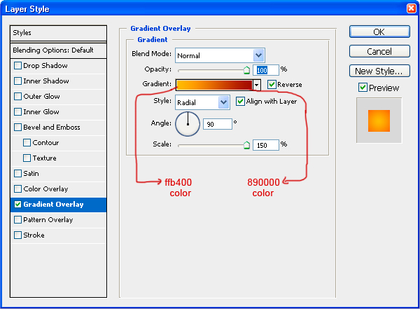Viewport: 420px width, 309px height.
Task: Open the Pattern Overlay settings label
Action: pyautogui.click(x=48, y=220)
